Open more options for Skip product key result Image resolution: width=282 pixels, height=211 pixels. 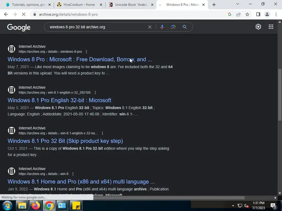click(102, 133)
